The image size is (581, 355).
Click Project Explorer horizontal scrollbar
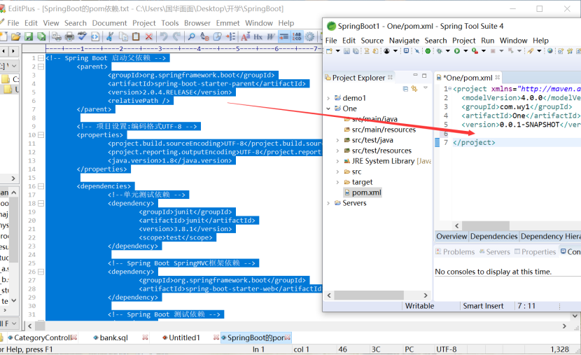(x=369, y=295)
